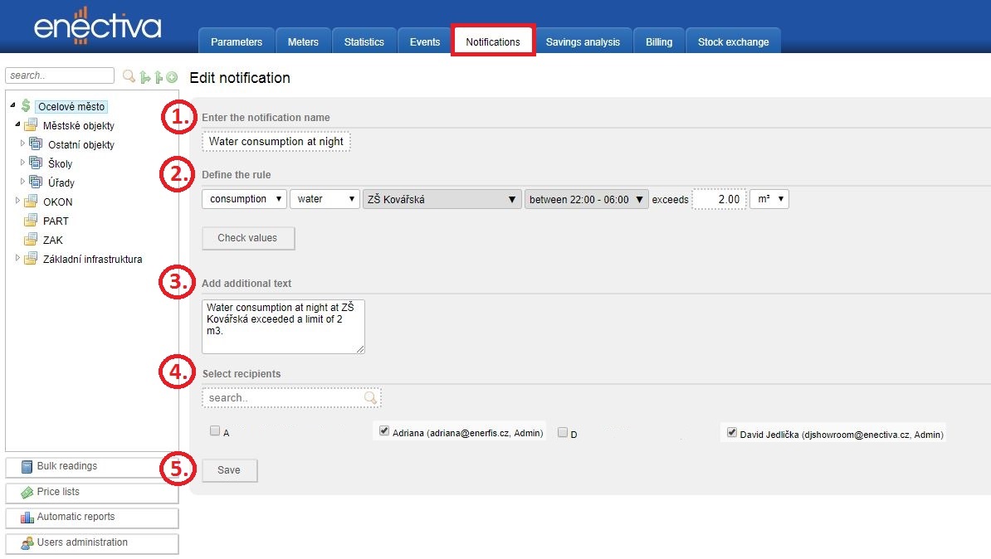Click the green plus circle icon above the tree
Image resolution: width=991 pixels, height=559 pixels.
click(172, 77)
